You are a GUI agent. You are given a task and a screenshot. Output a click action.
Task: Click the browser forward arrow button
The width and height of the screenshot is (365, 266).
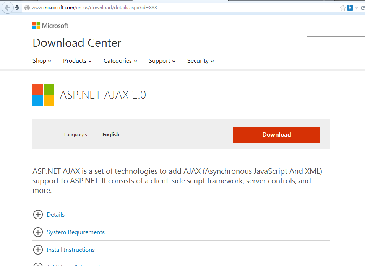(x=17, y=8)
